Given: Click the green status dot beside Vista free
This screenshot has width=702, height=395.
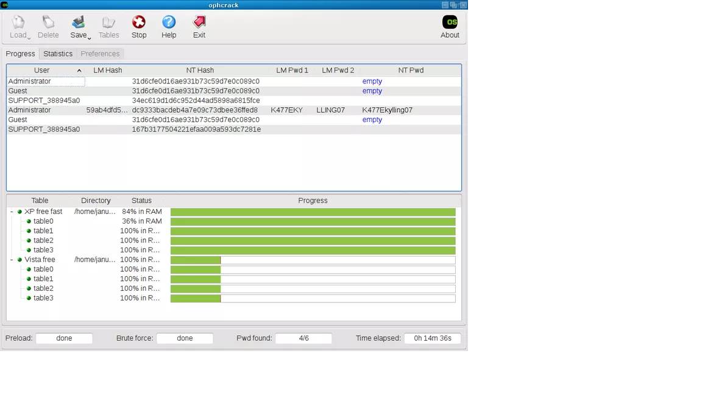Looking at the screenshot, I should [19, 260].
